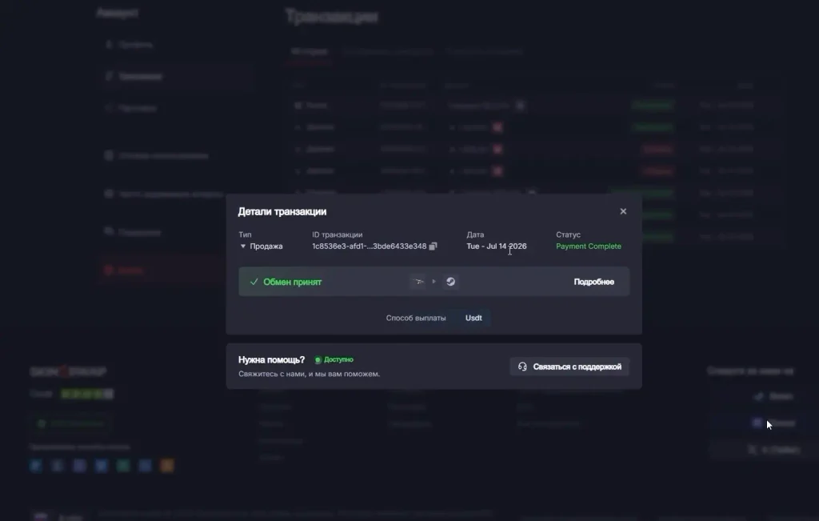Click the Нужна помощь? heading

point(272,359)
